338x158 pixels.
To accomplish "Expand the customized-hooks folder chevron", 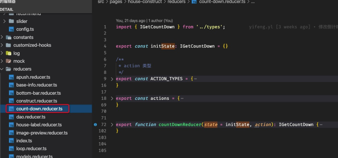I will (2, 45).
